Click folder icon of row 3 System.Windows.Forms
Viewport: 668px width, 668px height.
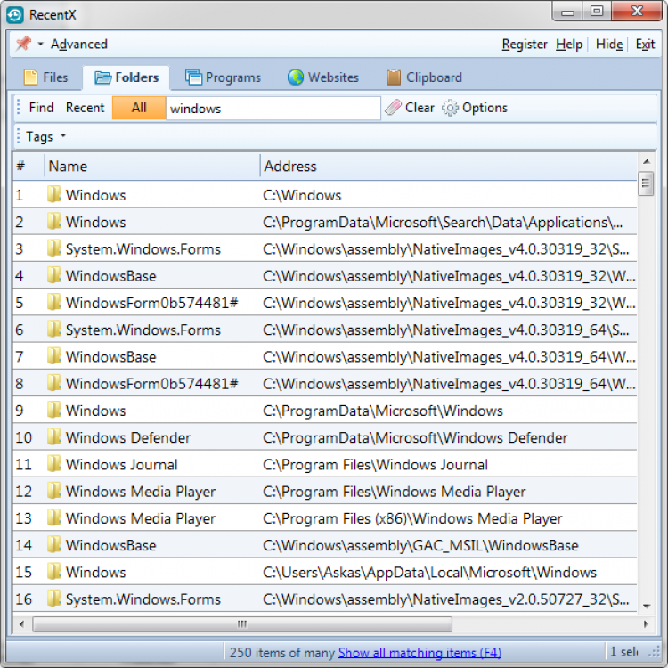(x=54, y=248)
